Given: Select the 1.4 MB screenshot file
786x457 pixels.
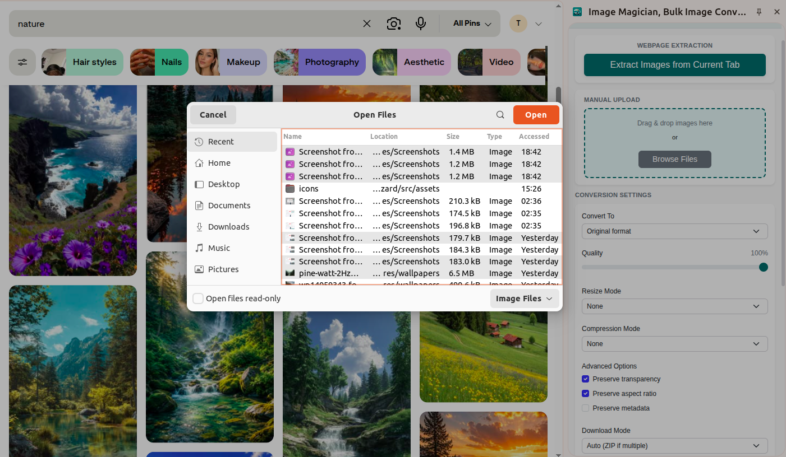Looking at the screenshot, I should tap(422, 152).
